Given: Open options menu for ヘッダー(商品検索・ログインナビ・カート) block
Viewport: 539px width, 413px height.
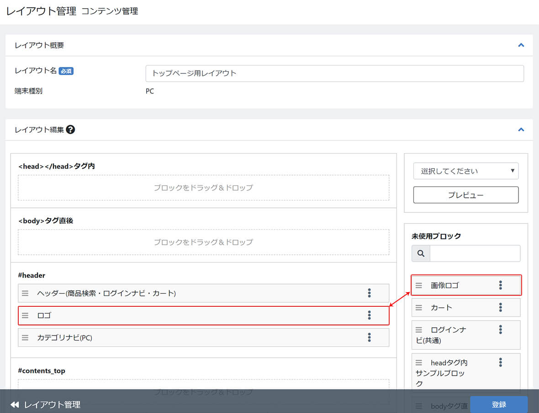Looking at the screenshot, I should click(x=369, y=293).
